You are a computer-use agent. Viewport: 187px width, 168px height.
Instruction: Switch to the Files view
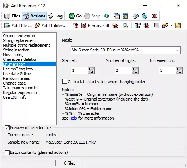tap(12, 16)
